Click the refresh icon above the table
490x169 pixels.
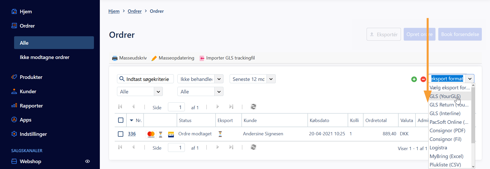[253, 107]
